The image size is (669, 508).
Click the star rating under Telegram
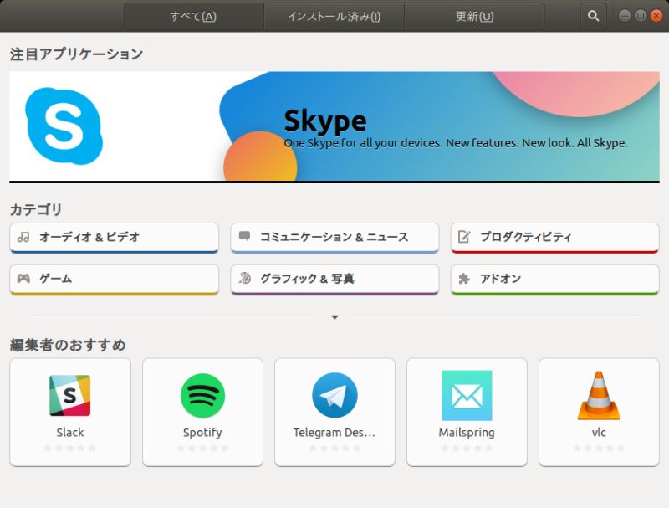(335, 448)
